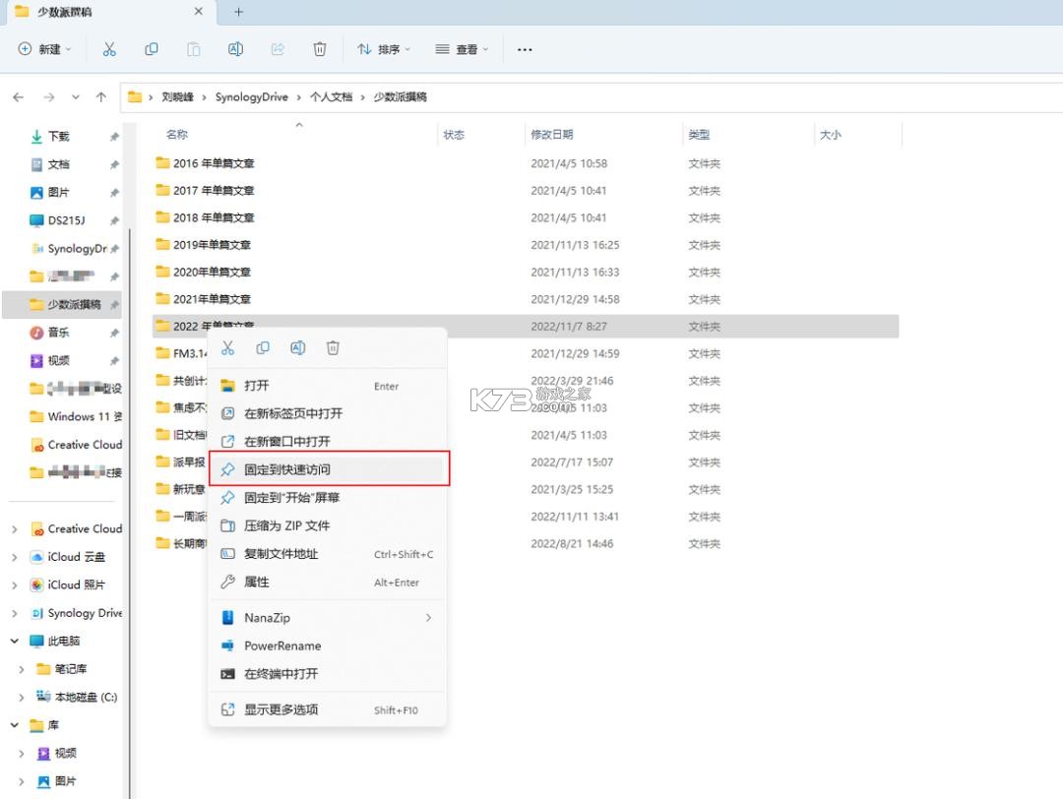
Task: Go forward with the right arrow button
Action: pos(49,96)
